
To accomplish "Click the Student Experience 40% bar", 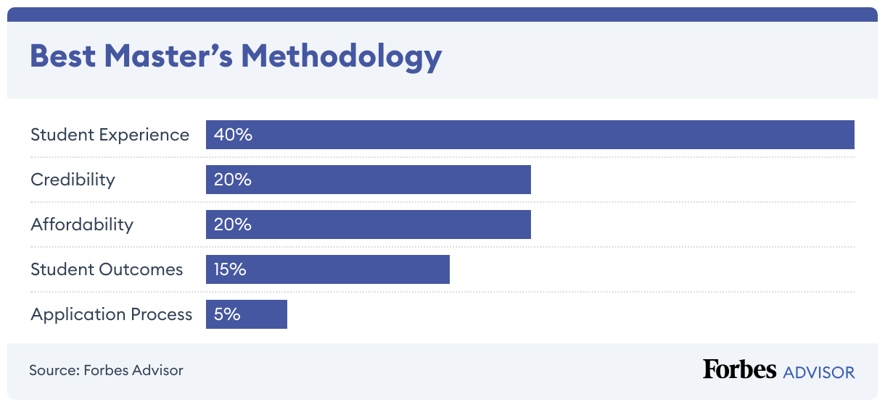I will click(x=530, y=135).
